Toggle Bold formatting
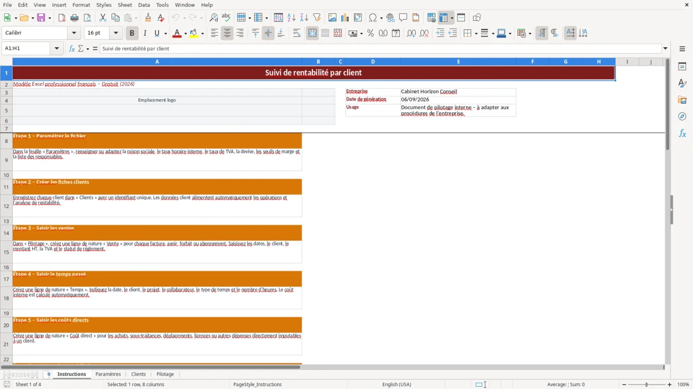 [x=132, y=33]
